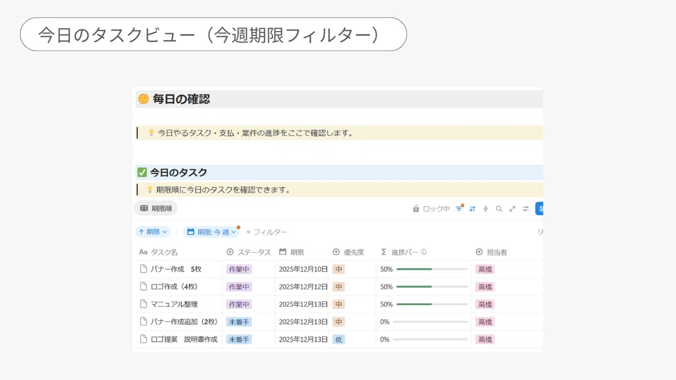
Task: Click page icon of バナー作成追加（2枚） row
Action: [143, 322]
